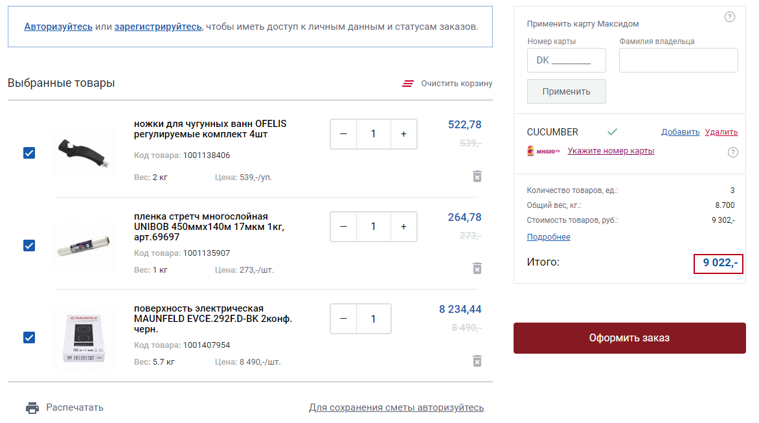759x423 pixels.
Task: Focus the Фамилия владельца input field
Action: point(678,60)
